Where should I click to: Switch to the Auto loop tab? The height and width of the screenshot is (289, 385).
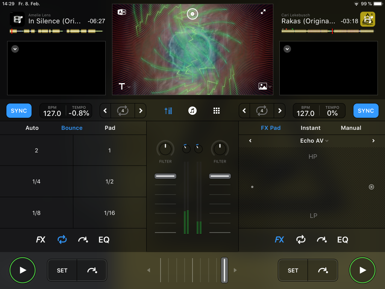[x=32, y=128]
